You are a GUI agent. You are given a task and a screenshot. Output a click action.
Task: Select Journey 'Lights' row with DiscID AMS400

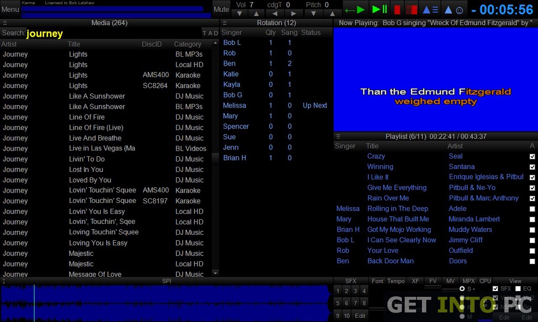coord(106,75)
